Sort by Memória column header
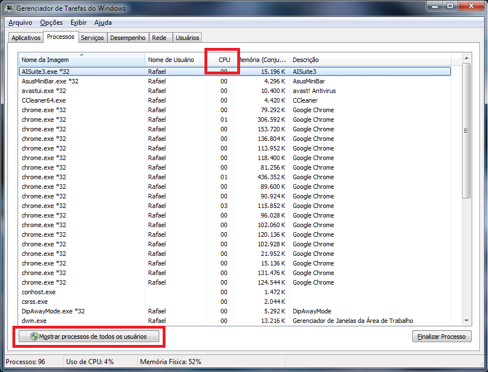Viewport: 488px width, 372px height. tap(262, 60)
